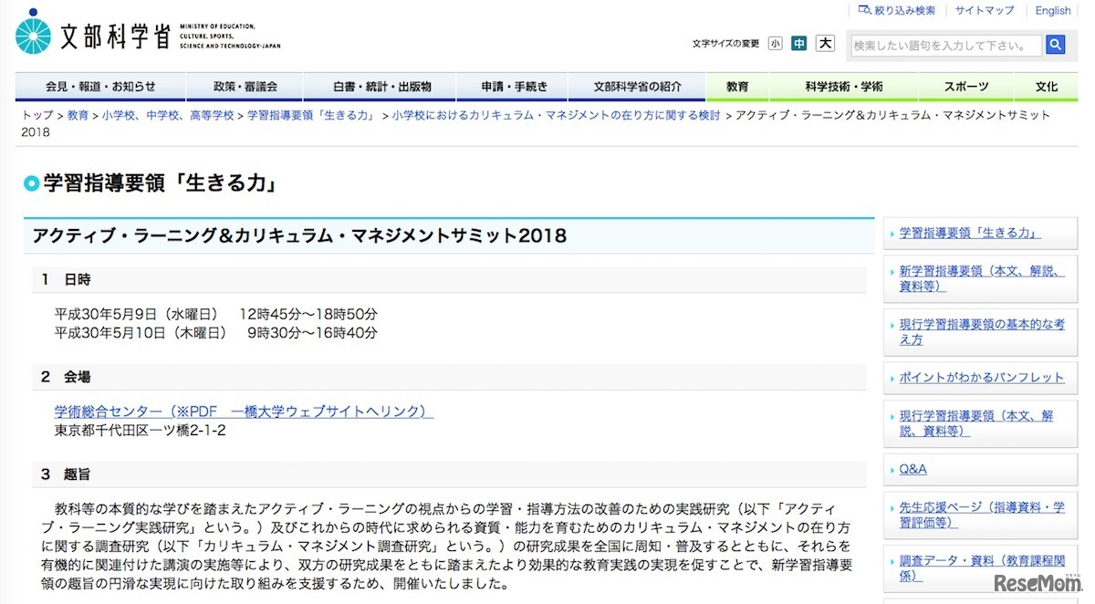Click the address 東京都千代田区一ツ橋2-1-2
The width and height of the screenshot is (1095, 604).
pos(141,430)
